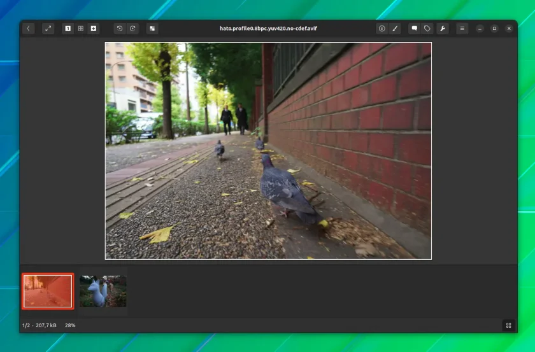Fit the image to window using the fit icon
The image size is (535, 352).
coord(80,29)
